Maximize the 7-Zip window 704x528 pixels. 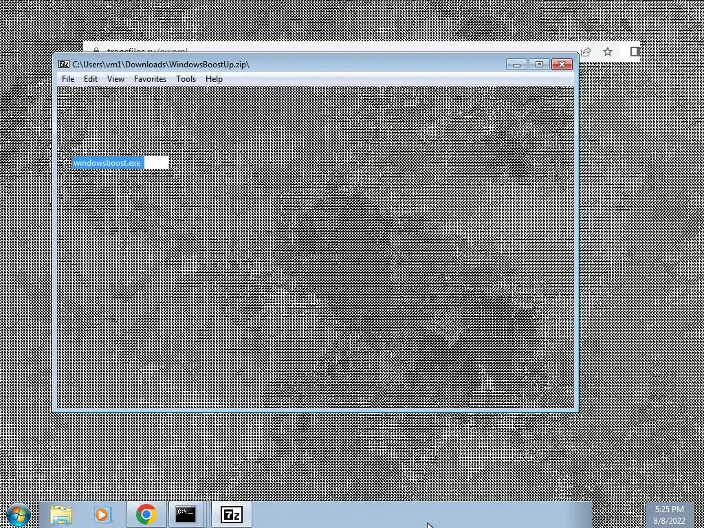click(539, 65)
